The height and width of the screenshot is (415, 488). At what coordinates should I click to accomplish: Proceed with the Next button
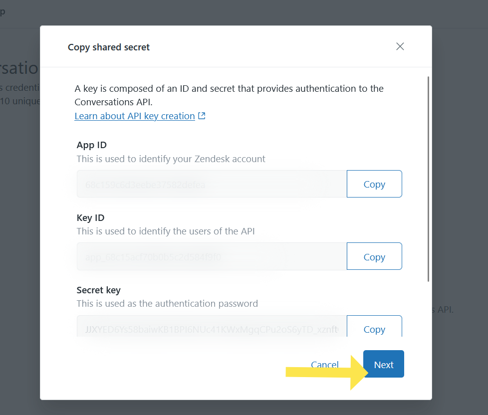pos(384,365)
